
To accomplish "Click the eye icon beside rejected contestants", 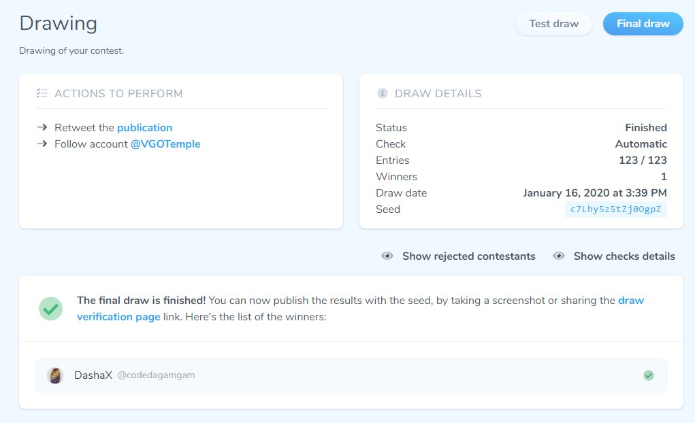I will click(x=387, y=256).
